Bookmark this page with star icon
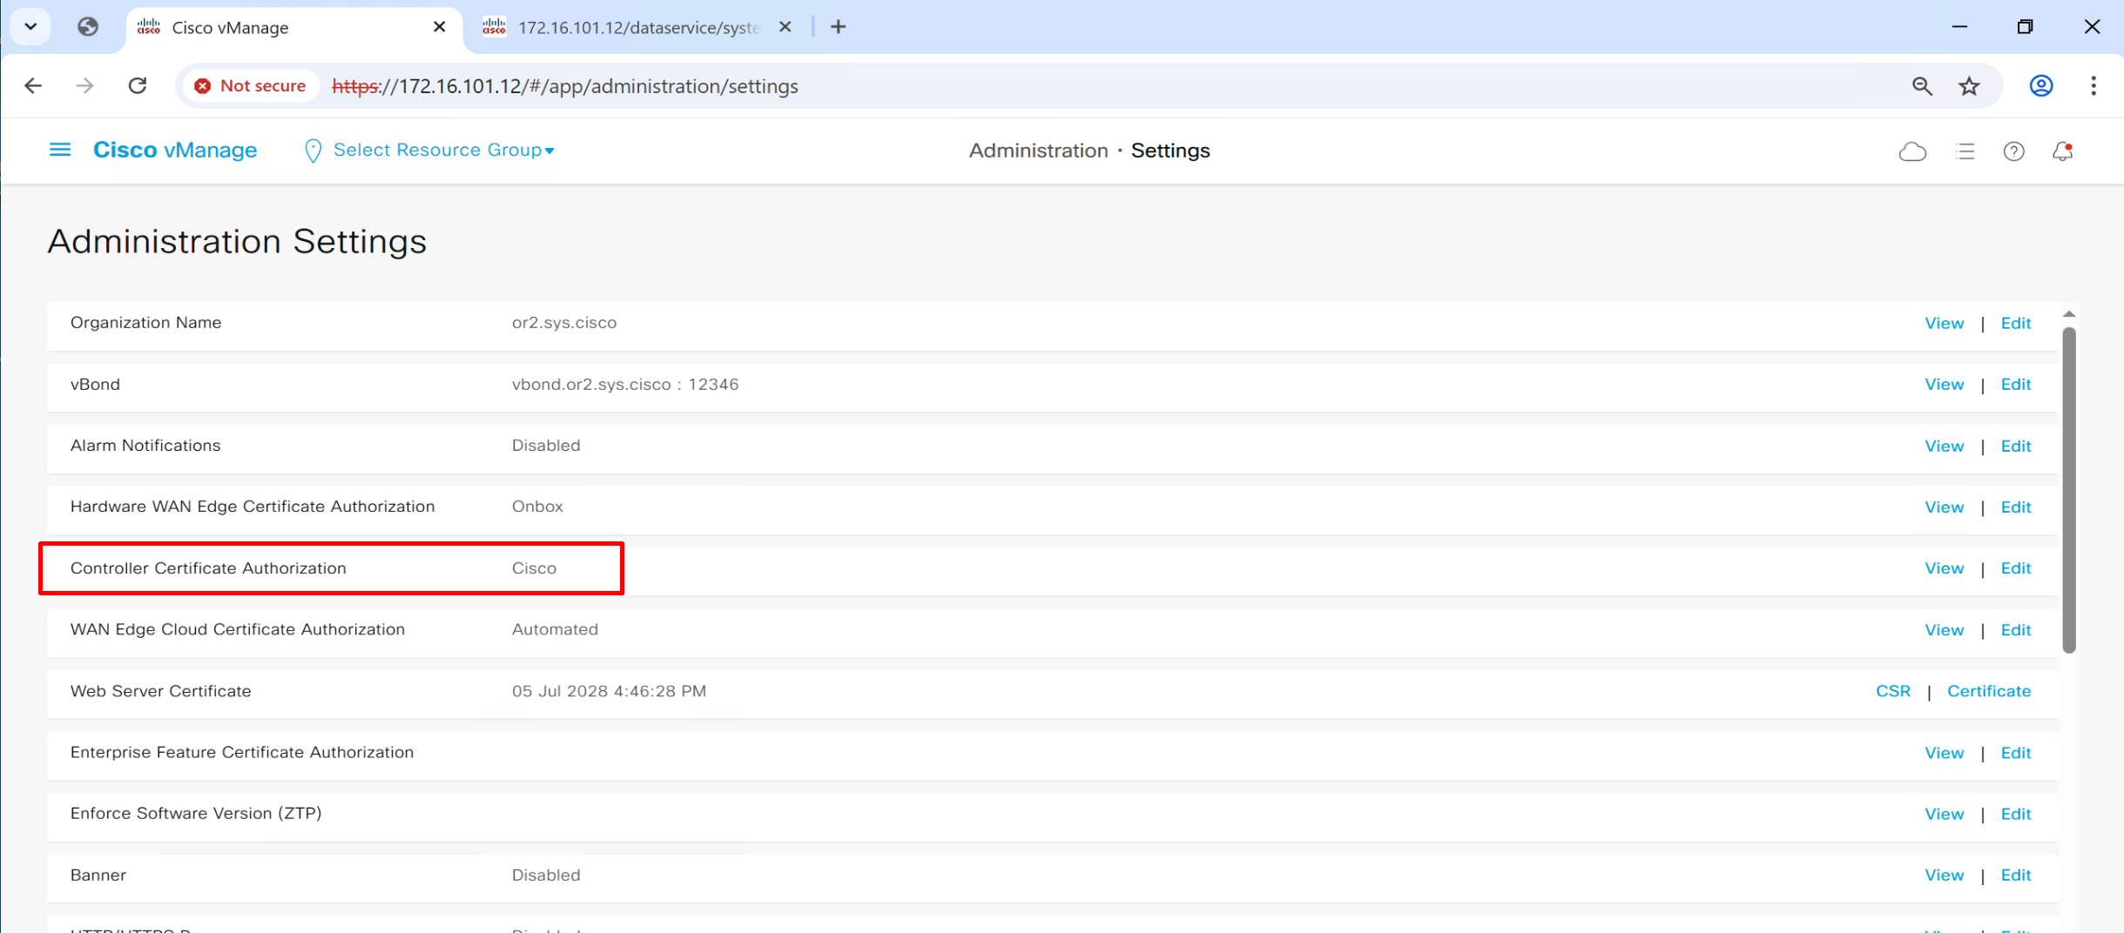This screenshot has width=2124, height=933. [x=1969, y=85]
